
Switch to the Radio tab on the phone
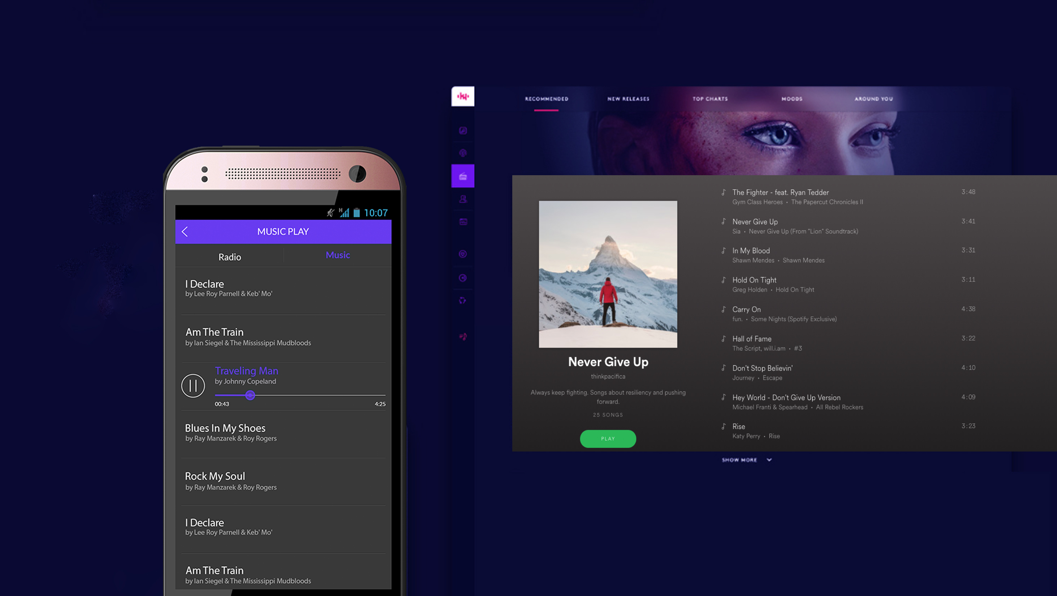click(229, 257)
